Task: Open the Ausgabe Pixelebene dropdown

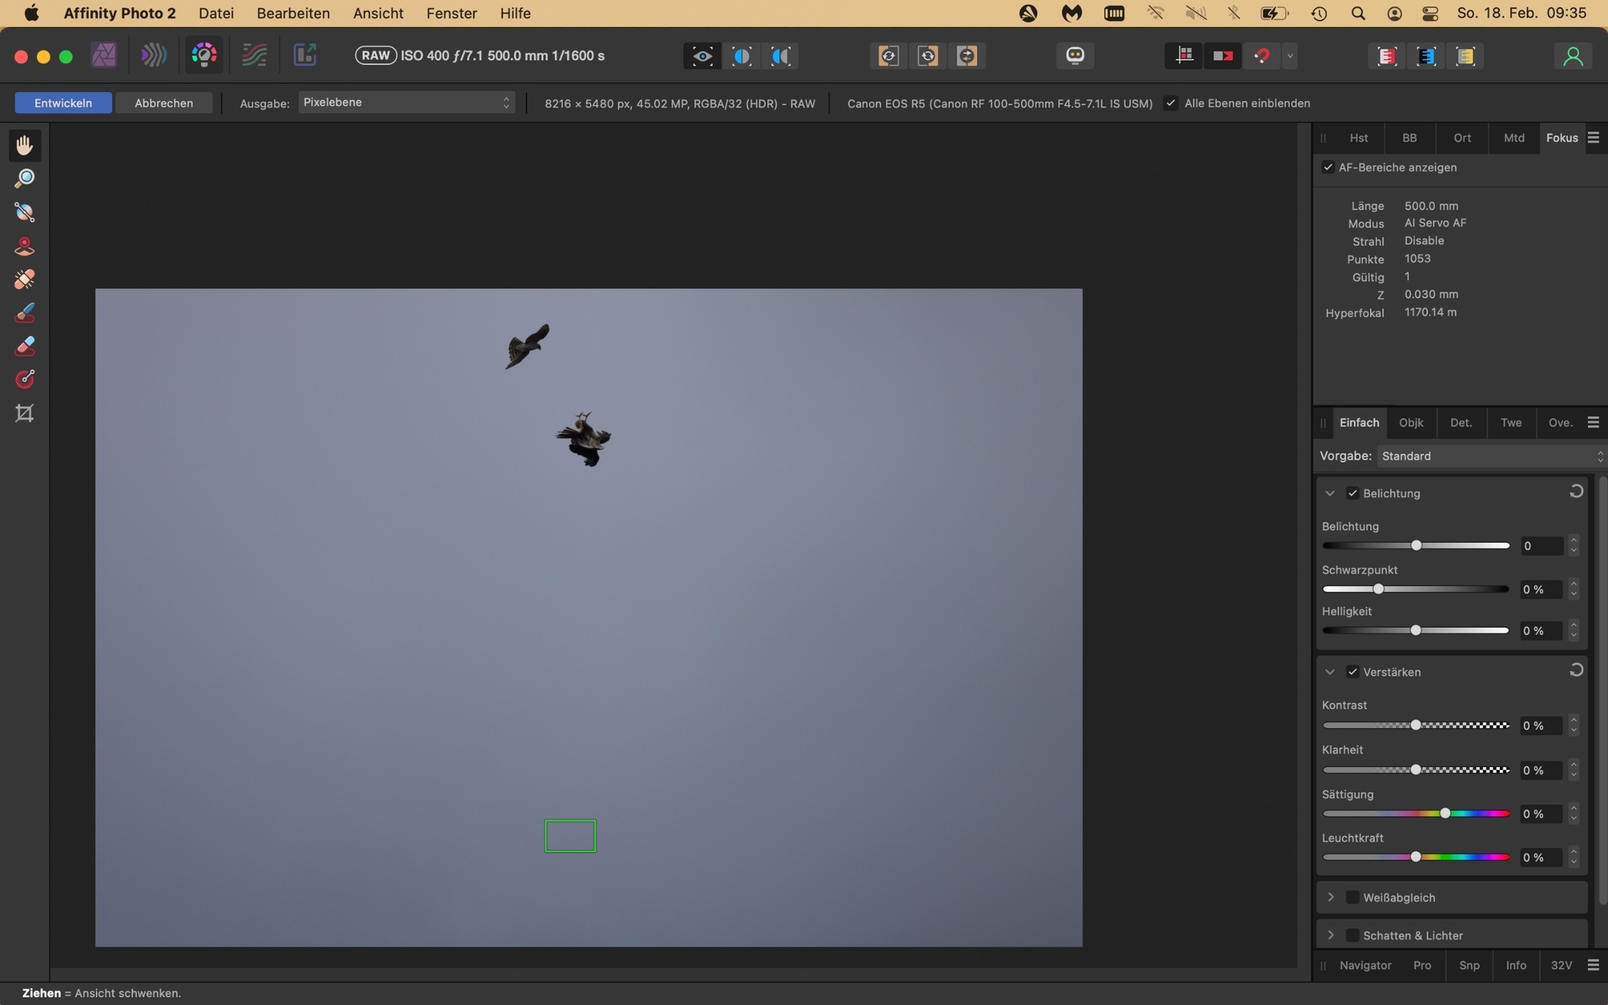Action: 406,102
